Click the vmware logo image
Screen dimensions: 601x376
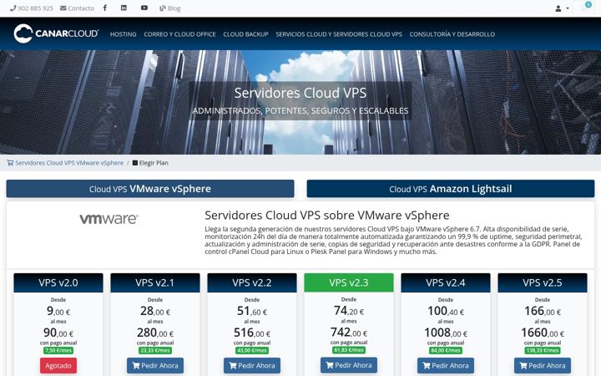point(109,219)
